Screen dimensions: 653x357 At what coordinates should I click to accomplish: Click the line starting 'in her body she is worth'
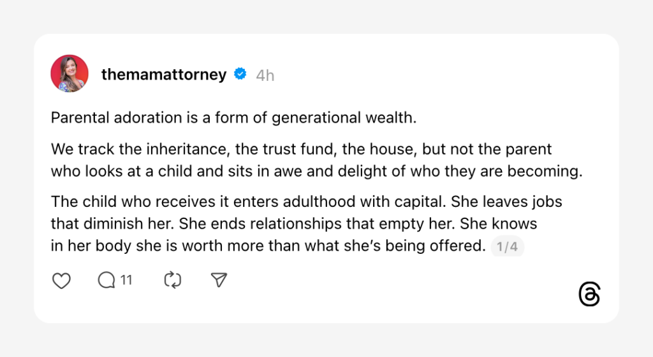[x=268, y=246]
